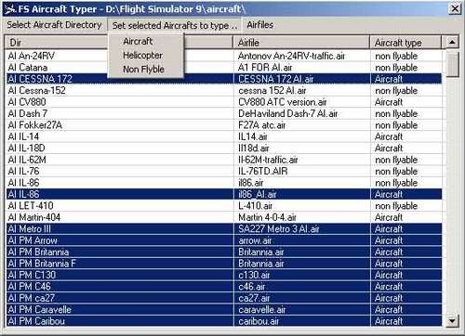Sort by the Airfile column header

click(301, 43)
